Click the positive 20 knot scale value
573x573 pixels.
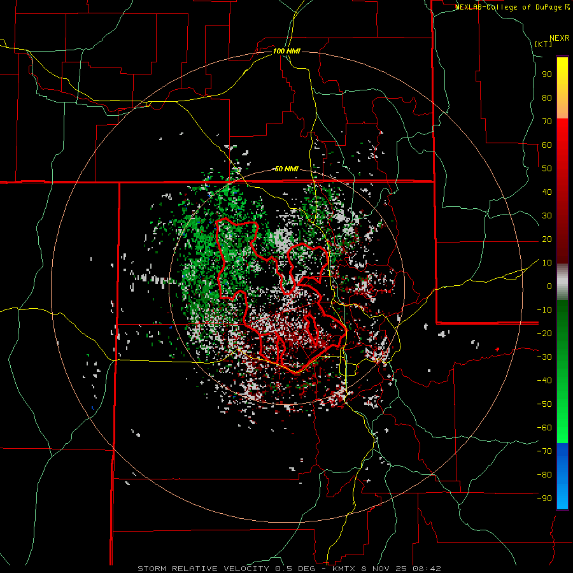point(547,239)
